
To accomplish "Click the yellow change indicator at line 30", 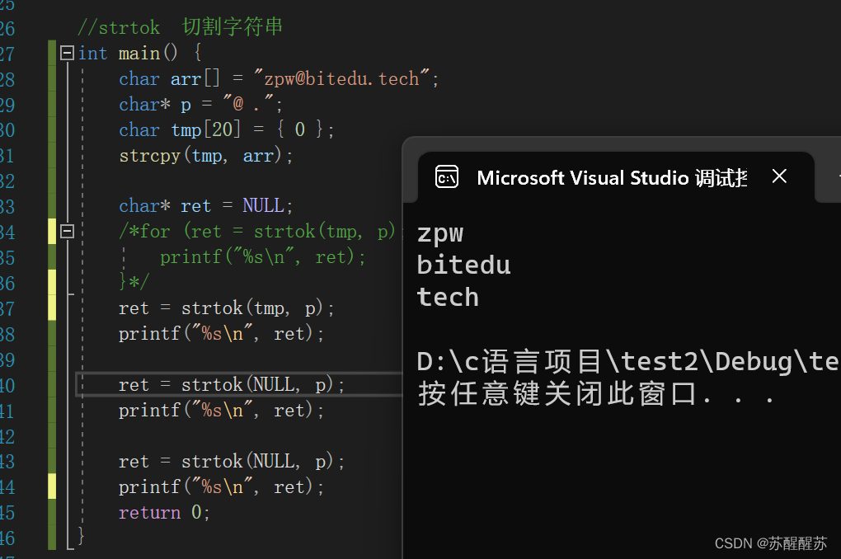I will pos(52,129).
